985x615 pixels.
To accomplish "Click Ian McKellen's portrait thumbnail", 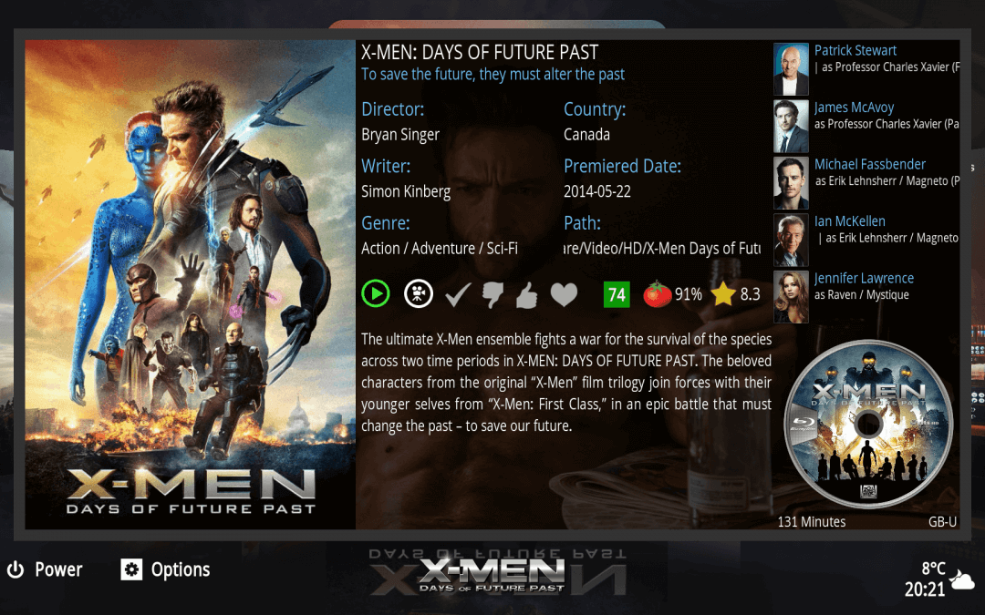I will point(791,240).
